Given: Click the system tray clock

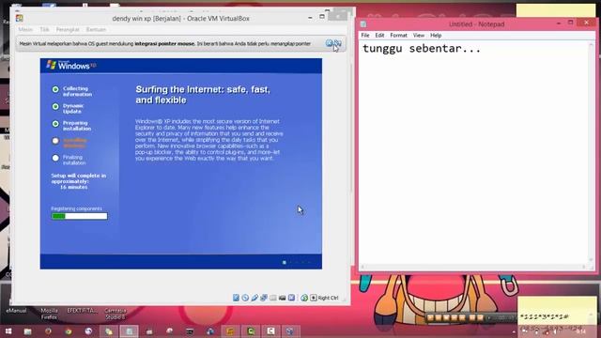Looking at the screenshot, I should [x=581, y=331].
